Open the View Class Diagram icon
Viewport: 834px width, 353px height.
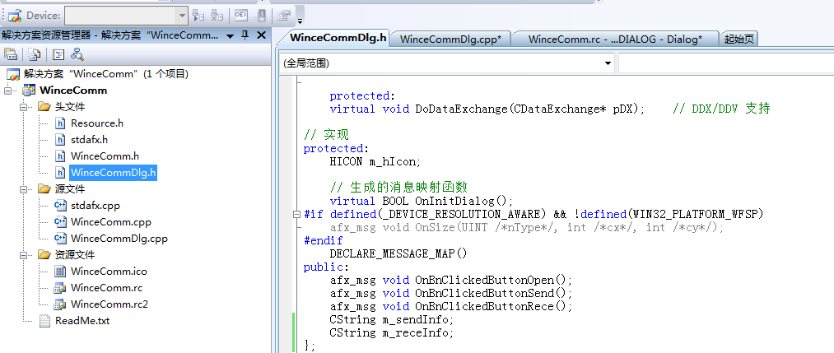pos(77,54)
